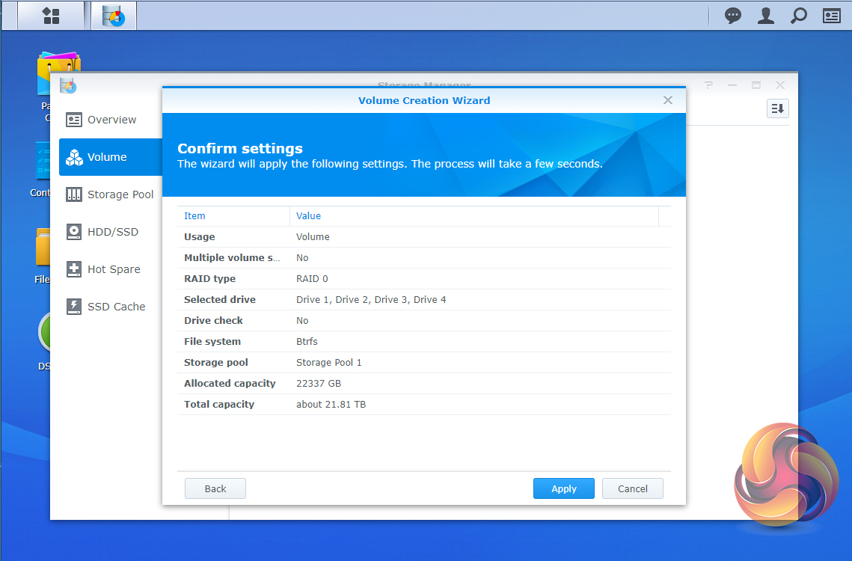The height and width of the screenshot is (561, 852).
Task: Select the Usage row label
Action: coord(200,237)
